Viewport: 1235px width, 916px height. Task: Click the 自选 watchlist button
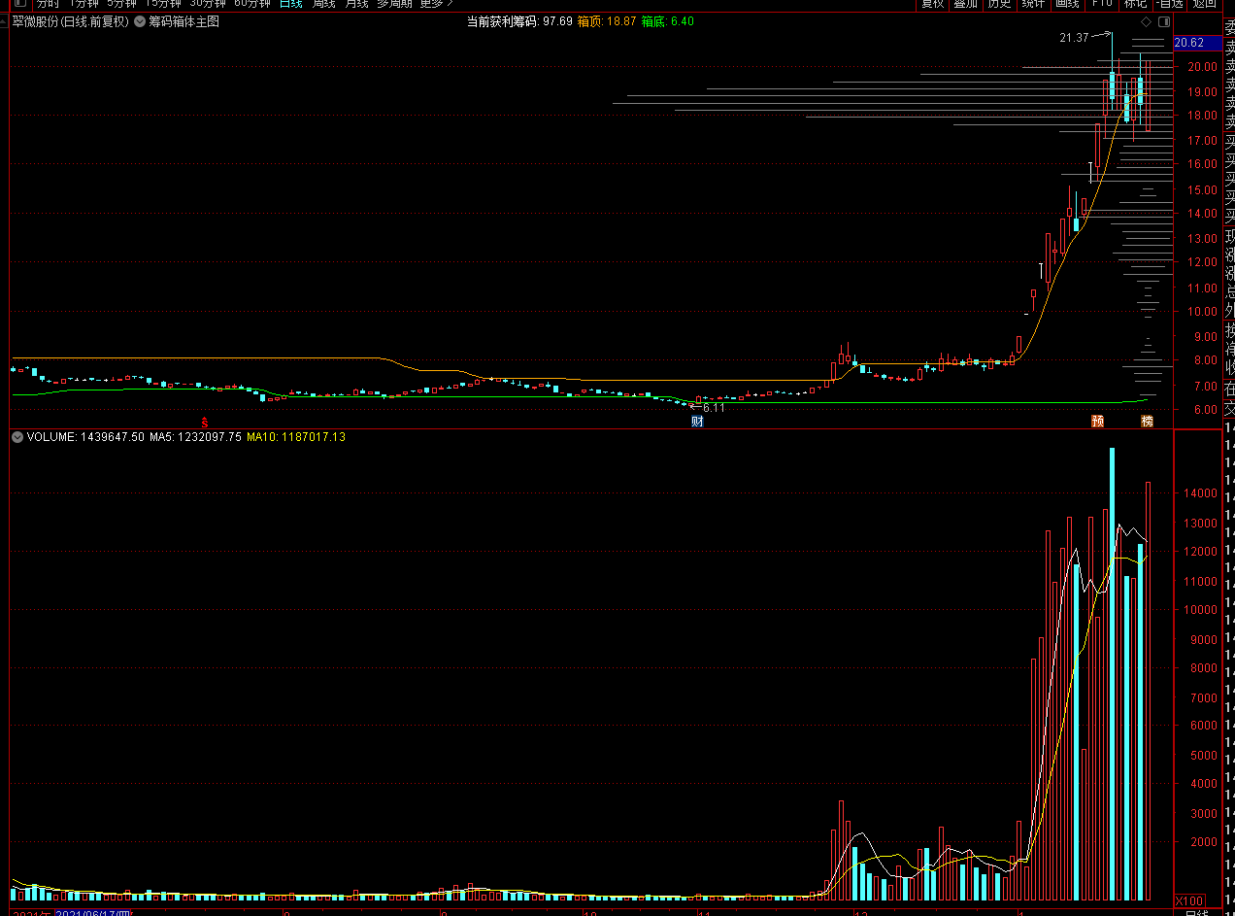coord(1170,3)
